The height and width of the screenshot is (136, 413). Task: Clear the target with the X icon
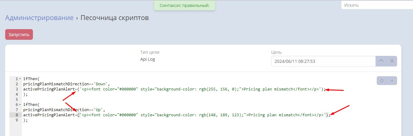[392, 61]
